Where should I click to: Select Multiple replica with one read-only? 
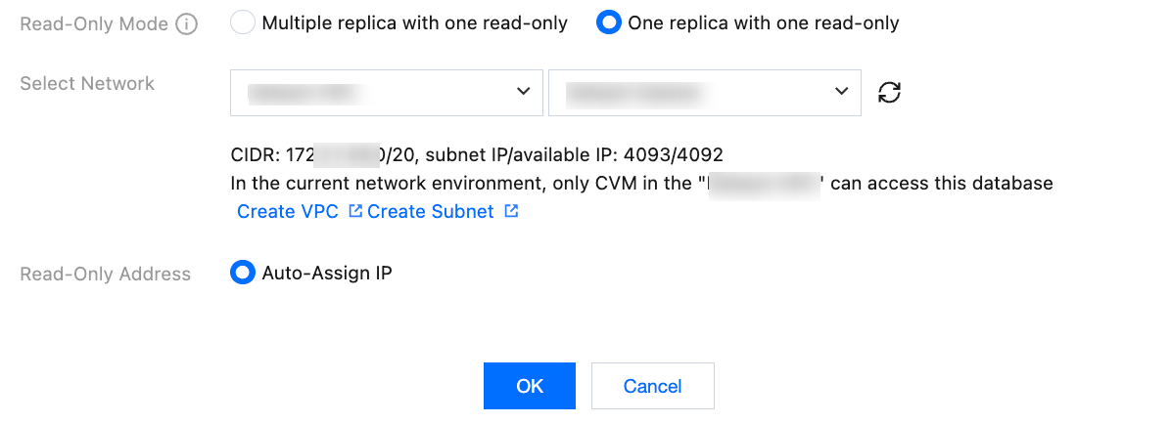[x=242, y=22]
